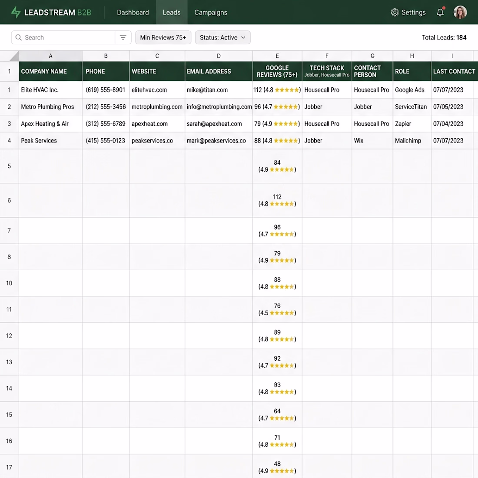Select the Apex Heating & Air cell
The width and height of the screenshot is (478, 478).
[x=50, y=124]
